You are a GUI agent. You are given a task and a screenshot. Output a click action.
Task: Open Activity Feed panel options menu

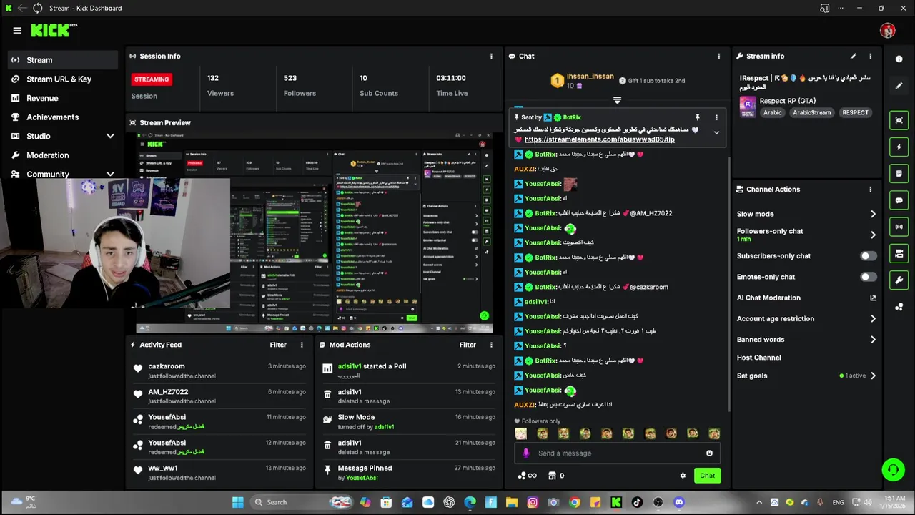pyautogui.click(x=302, y=345)
